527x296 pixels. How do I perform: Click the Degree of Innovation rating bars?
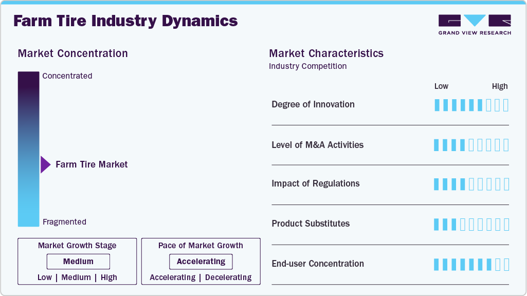click(471, 105)
